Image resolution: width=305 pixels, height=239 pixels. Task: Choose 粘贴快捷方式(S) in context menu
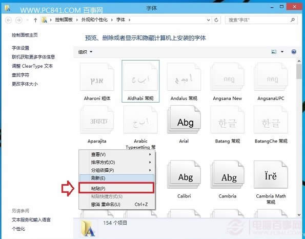[x=117, y=196]
